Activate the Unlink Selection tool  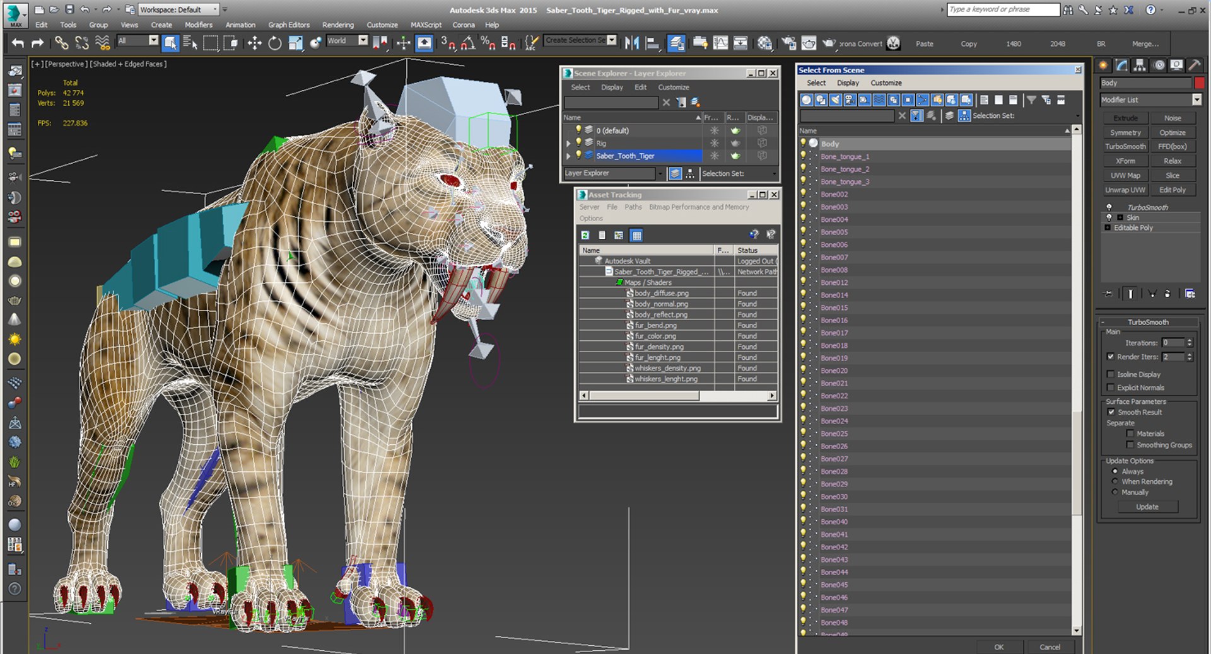click(x=82, y=43)
